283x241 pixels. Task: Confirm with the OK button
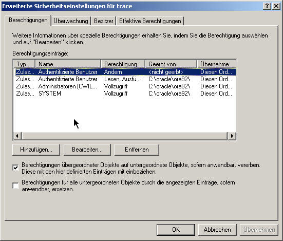tap(176, 230)
